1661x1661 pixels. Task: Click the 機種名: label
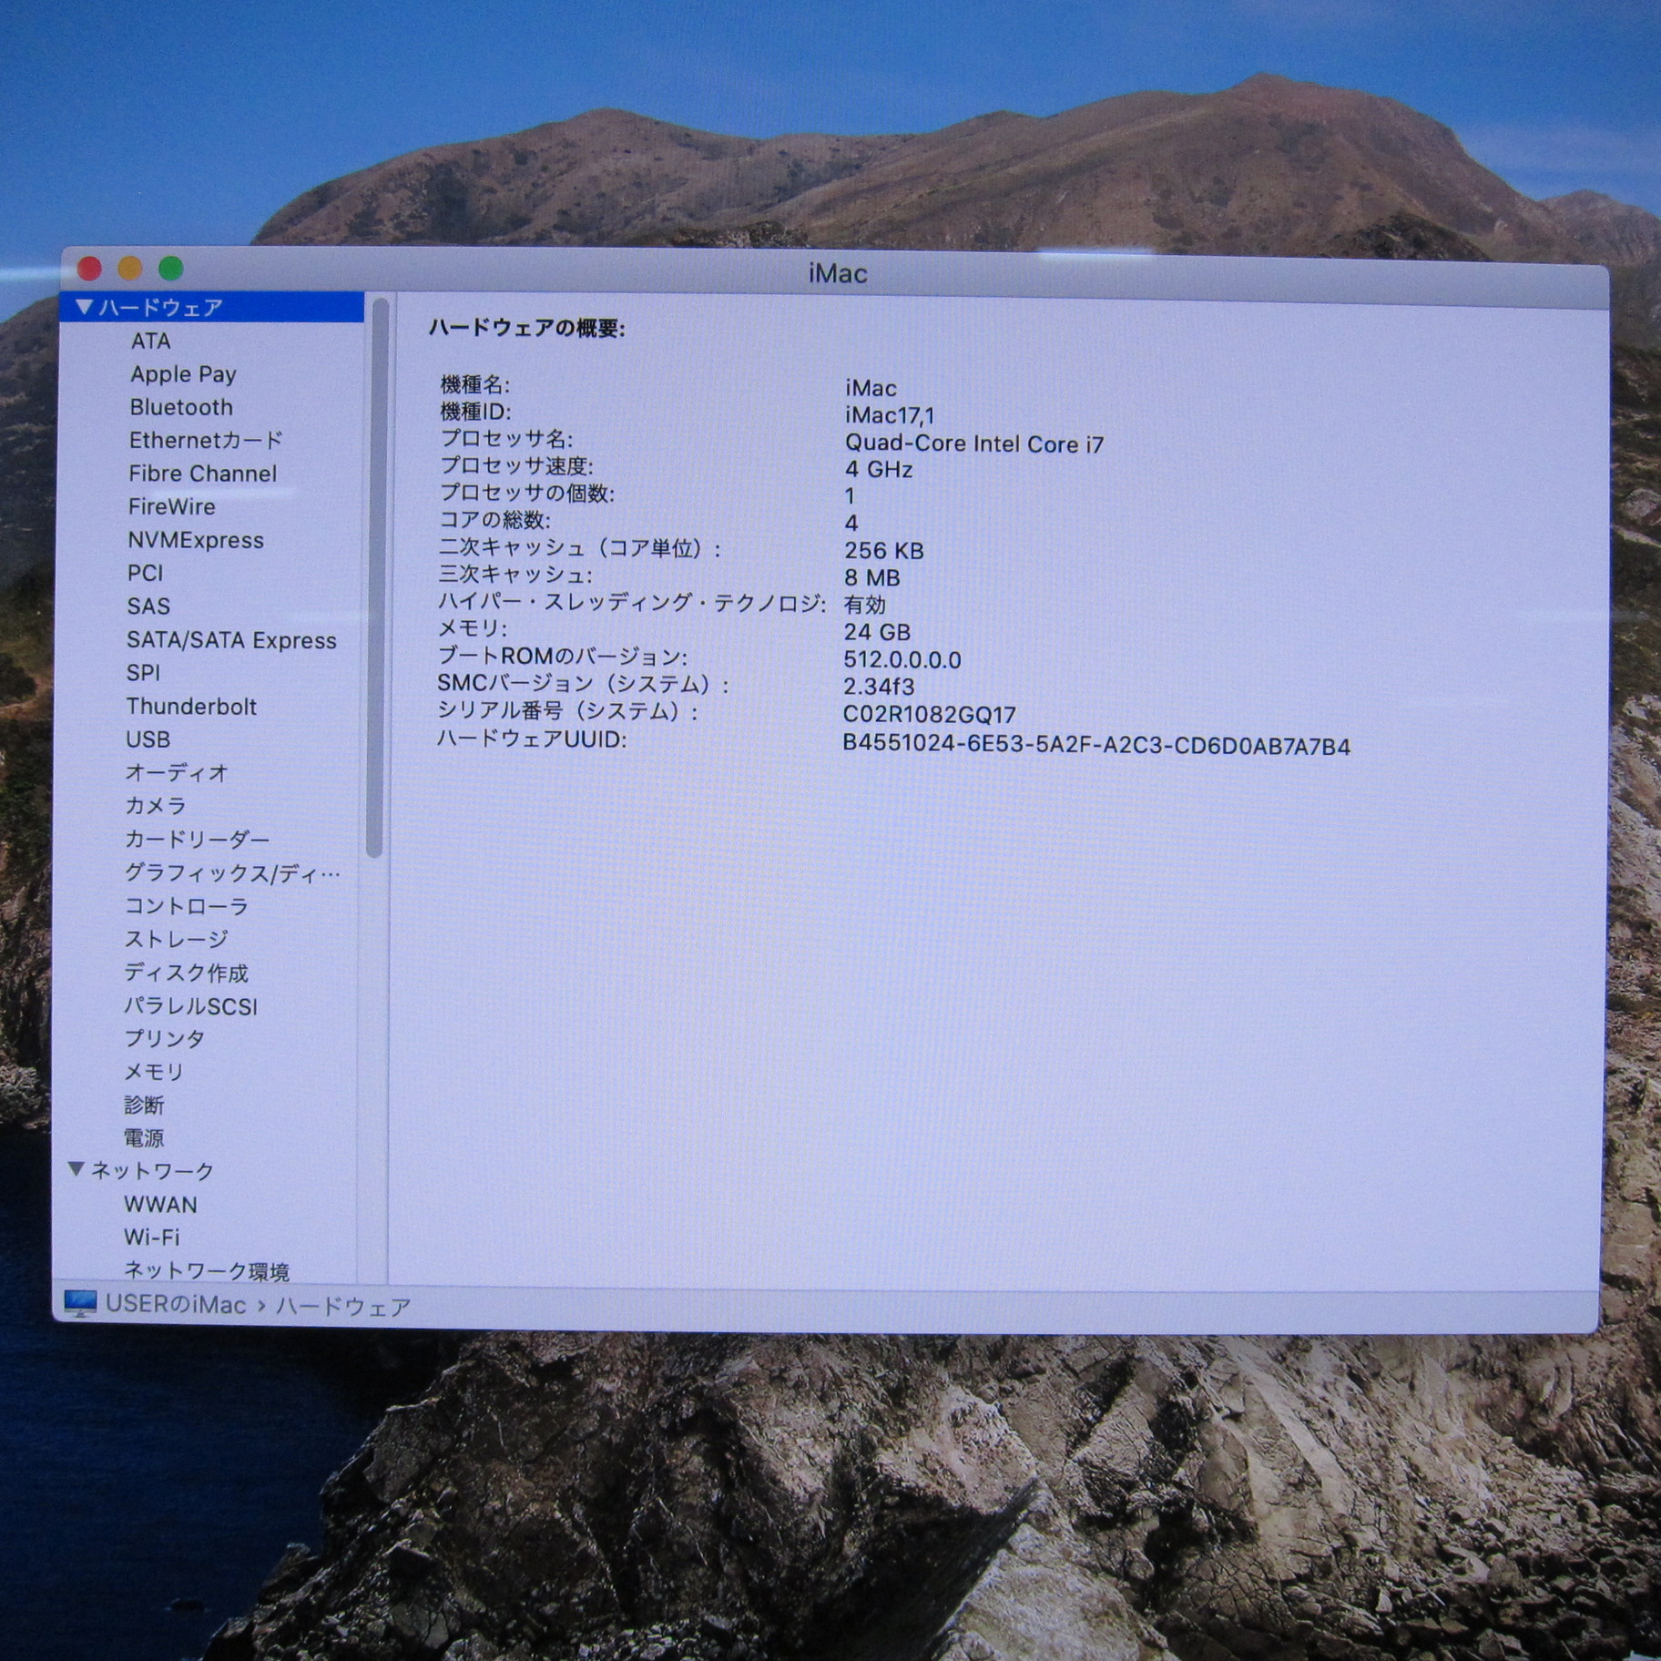point(474,385)
